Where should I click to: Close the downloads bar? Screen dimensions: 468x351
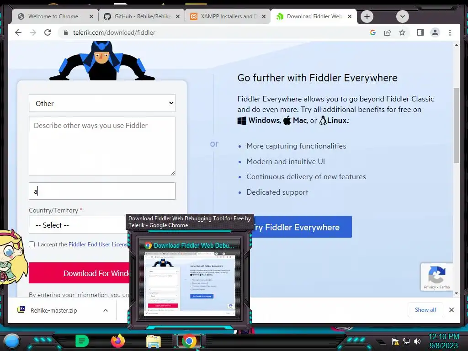pos(451,310)
